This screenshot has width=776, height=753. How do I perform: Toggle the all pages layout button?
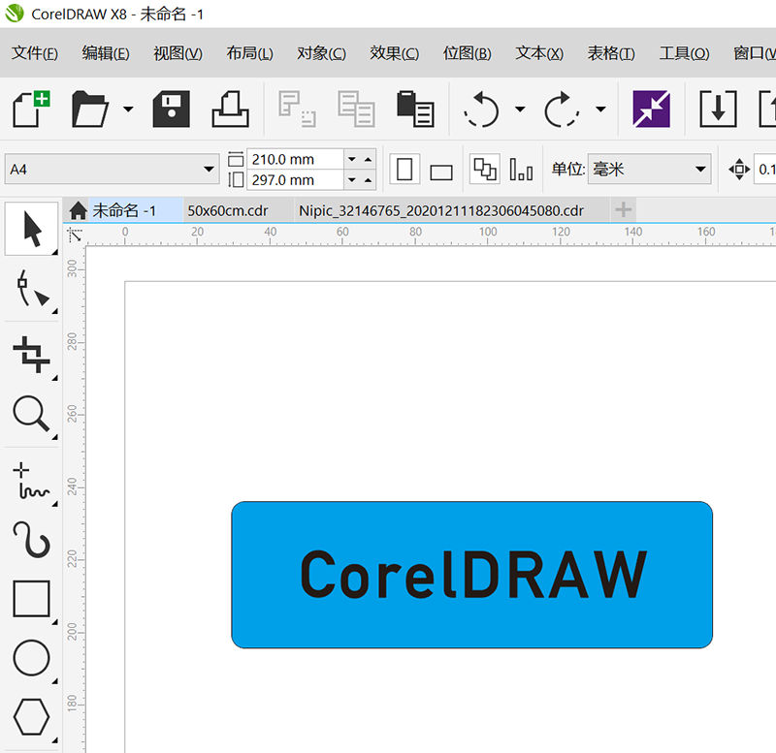(484, 170)
